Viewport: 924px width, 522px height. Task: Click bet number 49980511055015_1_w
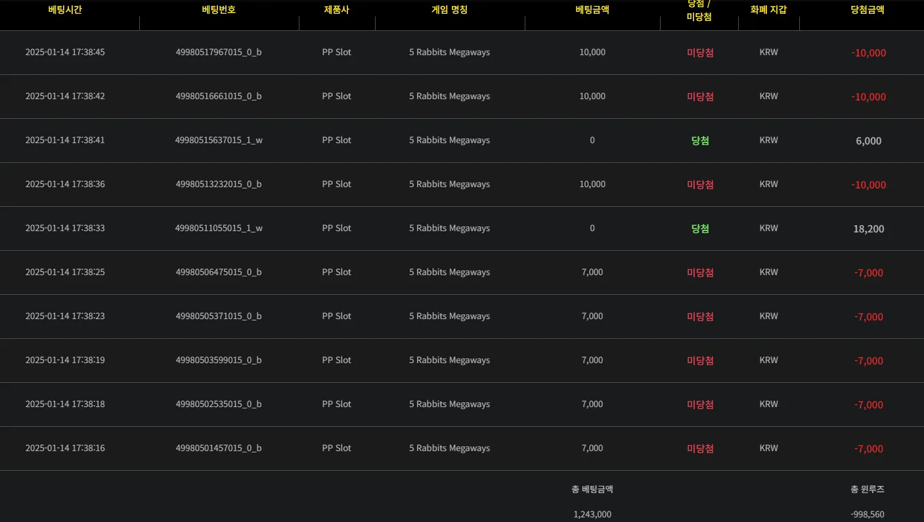tap(219, 228)
